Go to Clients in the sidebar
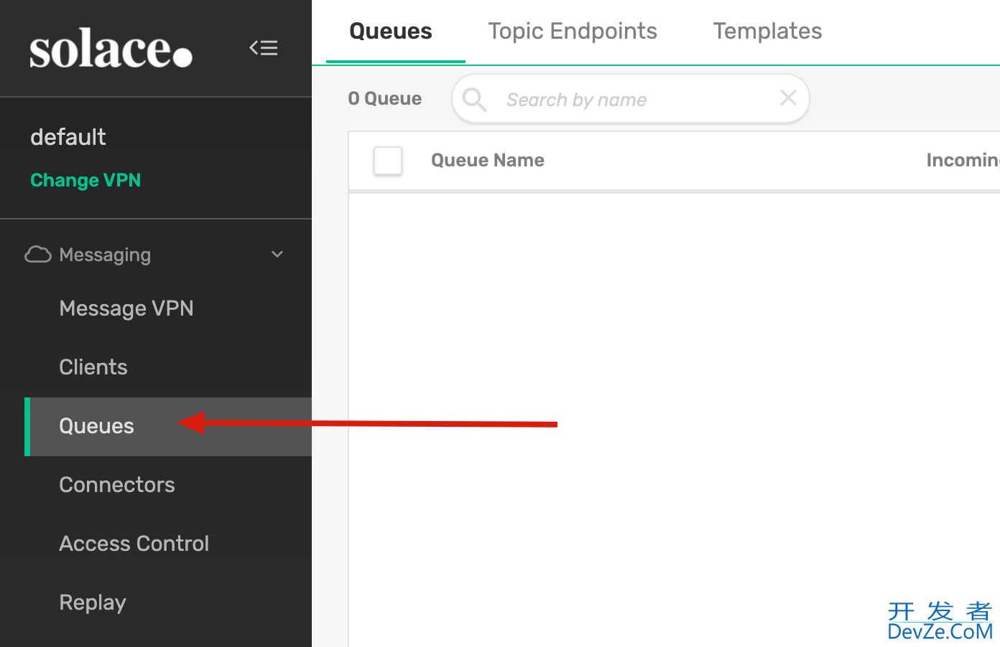The image size is (1000, 647). pos(93,367)
